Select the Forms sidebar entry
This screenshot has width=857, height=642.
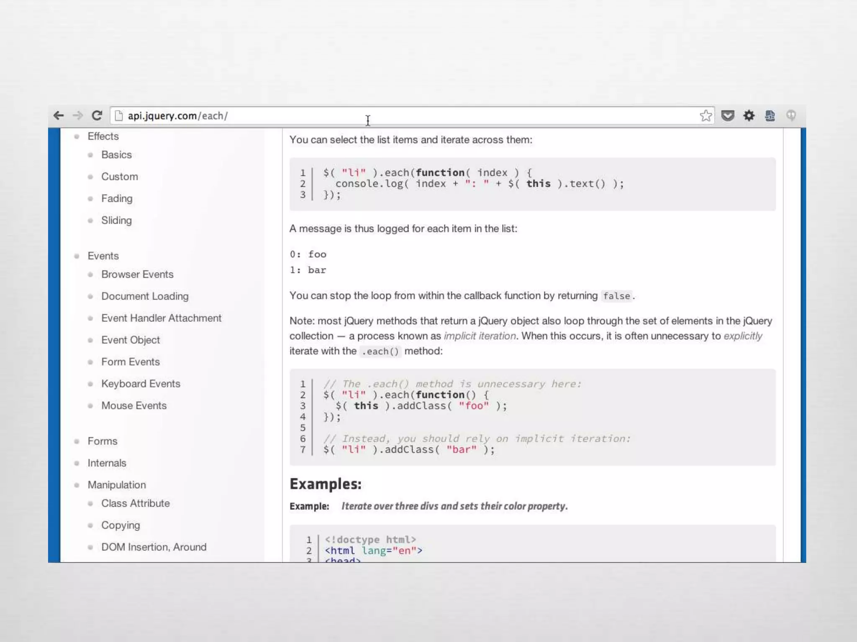click(x=103, y=441)
